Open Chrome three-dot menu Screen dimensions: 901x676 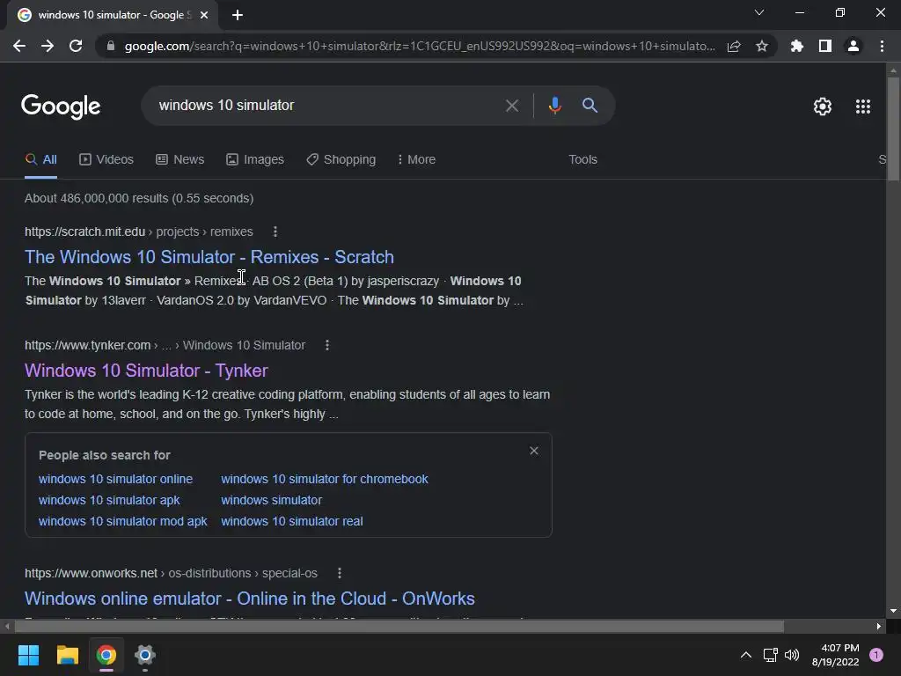(x=882, y=46)
